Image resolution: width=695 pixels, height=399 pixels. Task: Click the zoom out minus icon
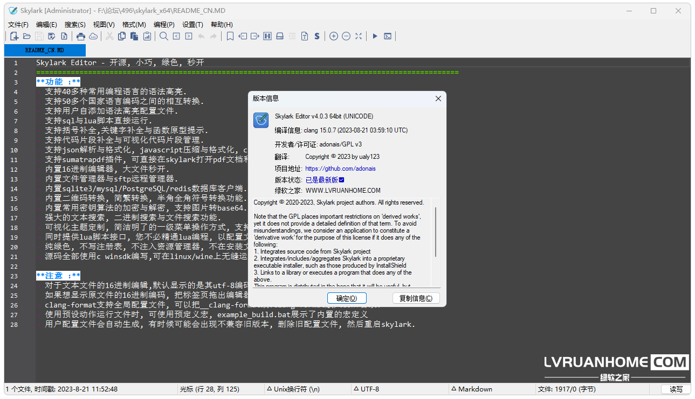coord(346,36)
